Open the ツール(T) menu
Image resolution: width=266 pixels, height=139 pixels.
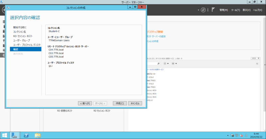coord(235,10)
